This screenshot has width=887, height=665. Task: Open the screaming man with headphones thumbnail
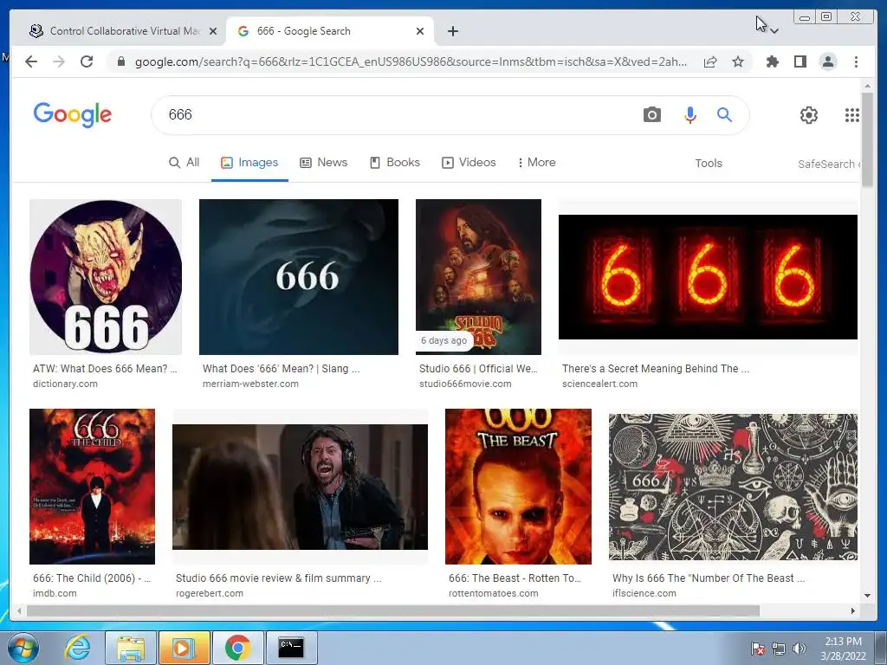(300, 487)
